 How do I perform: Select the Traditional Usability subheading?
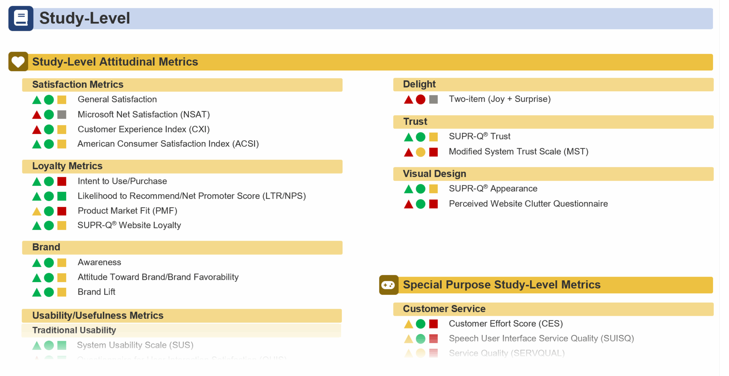tap(74, 330)
